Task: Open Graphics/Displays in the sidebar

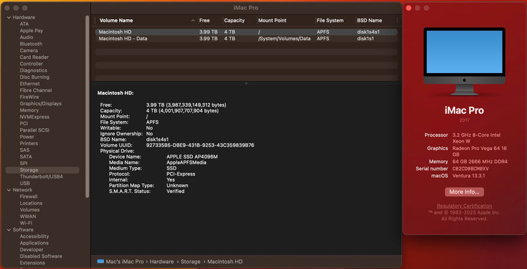Action: [41, 104]
